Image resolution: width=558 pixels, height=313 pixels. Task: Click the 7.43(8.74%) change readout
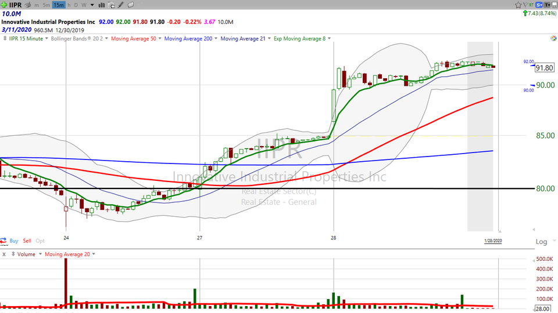pos(542,13)
